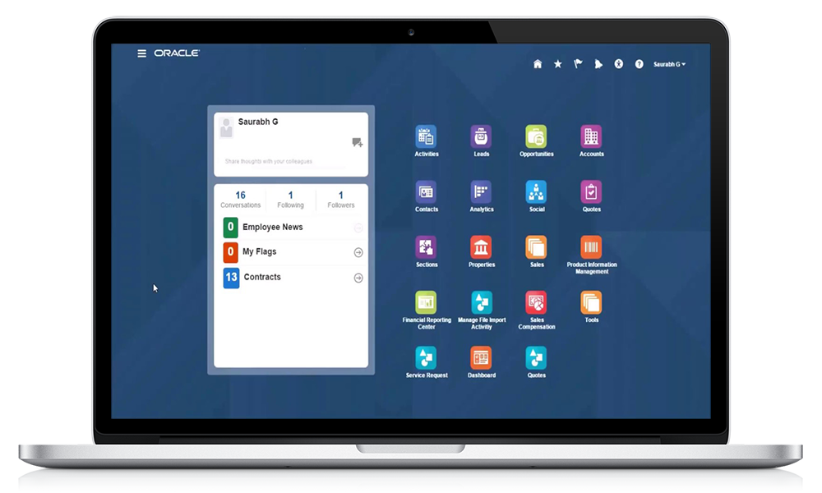Open the watchlist flag icon
Viewport: 822px width, 493px height.
click(578, 64)
